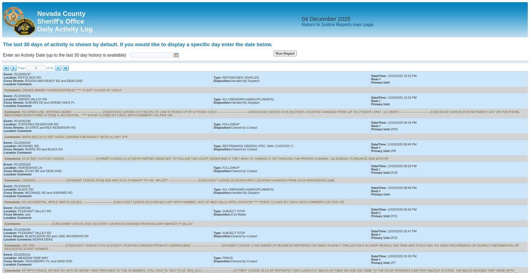Select location RIFFLE BOX RD
The width and height of the screenshot is (530, 273).
tap(30, 77)
